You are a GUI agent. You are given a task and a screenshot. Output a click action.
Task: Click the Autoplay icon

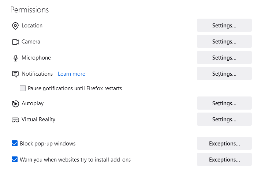15,104
